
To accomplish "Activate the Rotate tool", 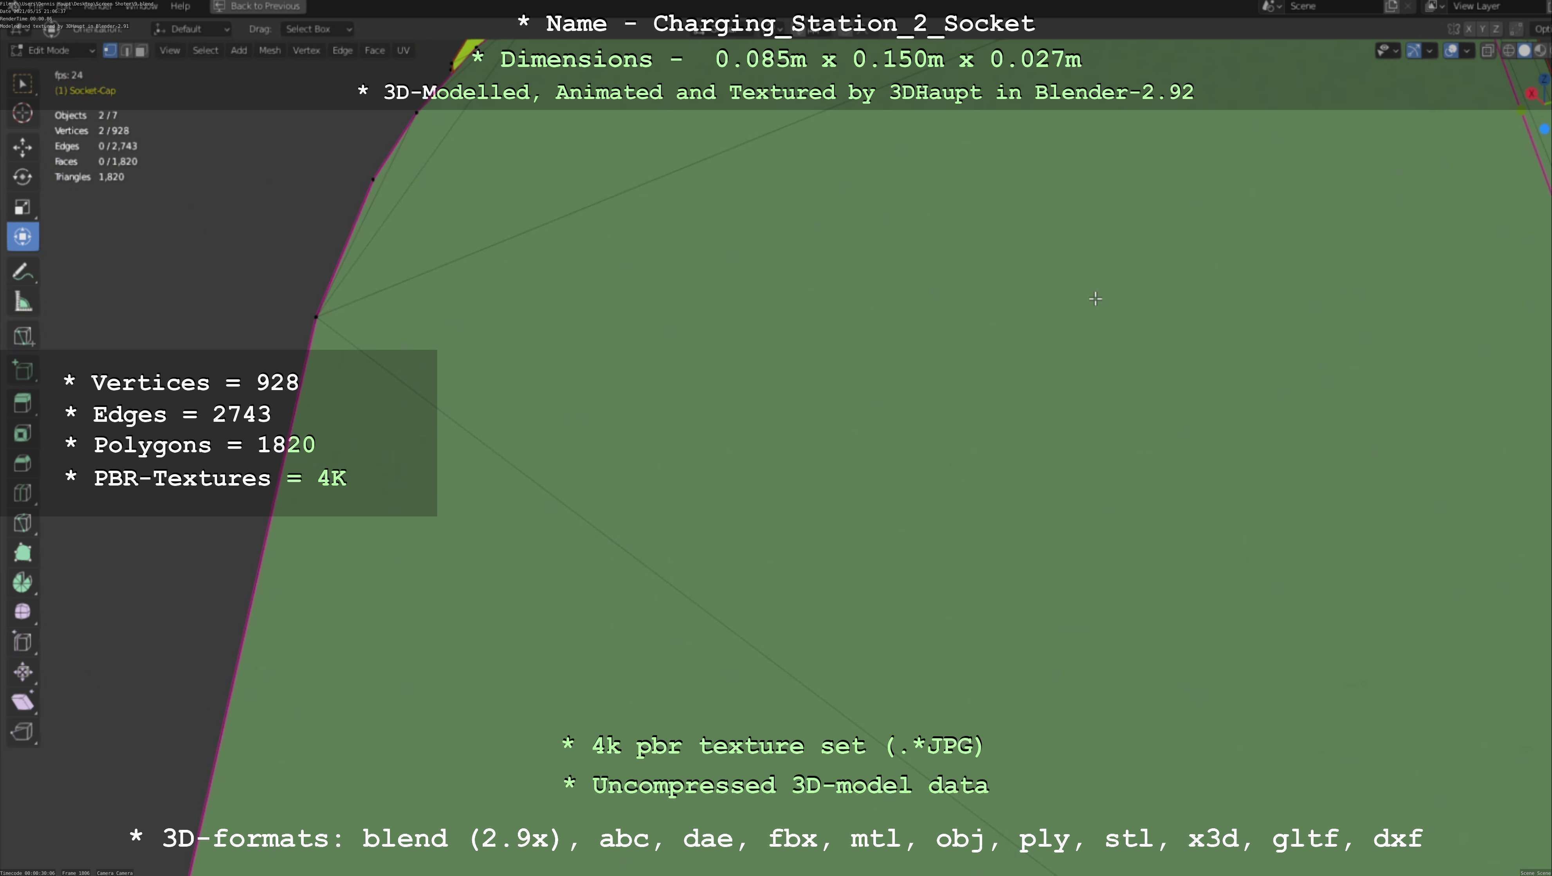I will coord(22,177).
